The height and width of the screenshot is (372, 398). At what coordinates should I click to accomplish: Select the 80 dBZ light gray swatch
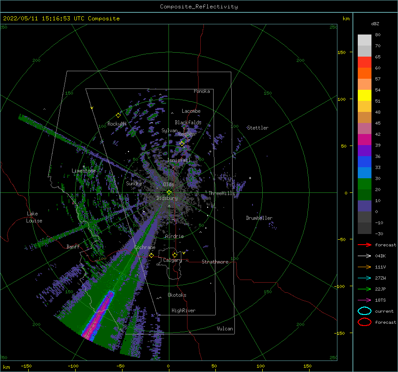364,40
